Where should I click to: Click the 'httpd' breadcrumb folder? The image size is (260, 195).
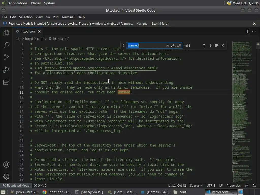[29, 39]
